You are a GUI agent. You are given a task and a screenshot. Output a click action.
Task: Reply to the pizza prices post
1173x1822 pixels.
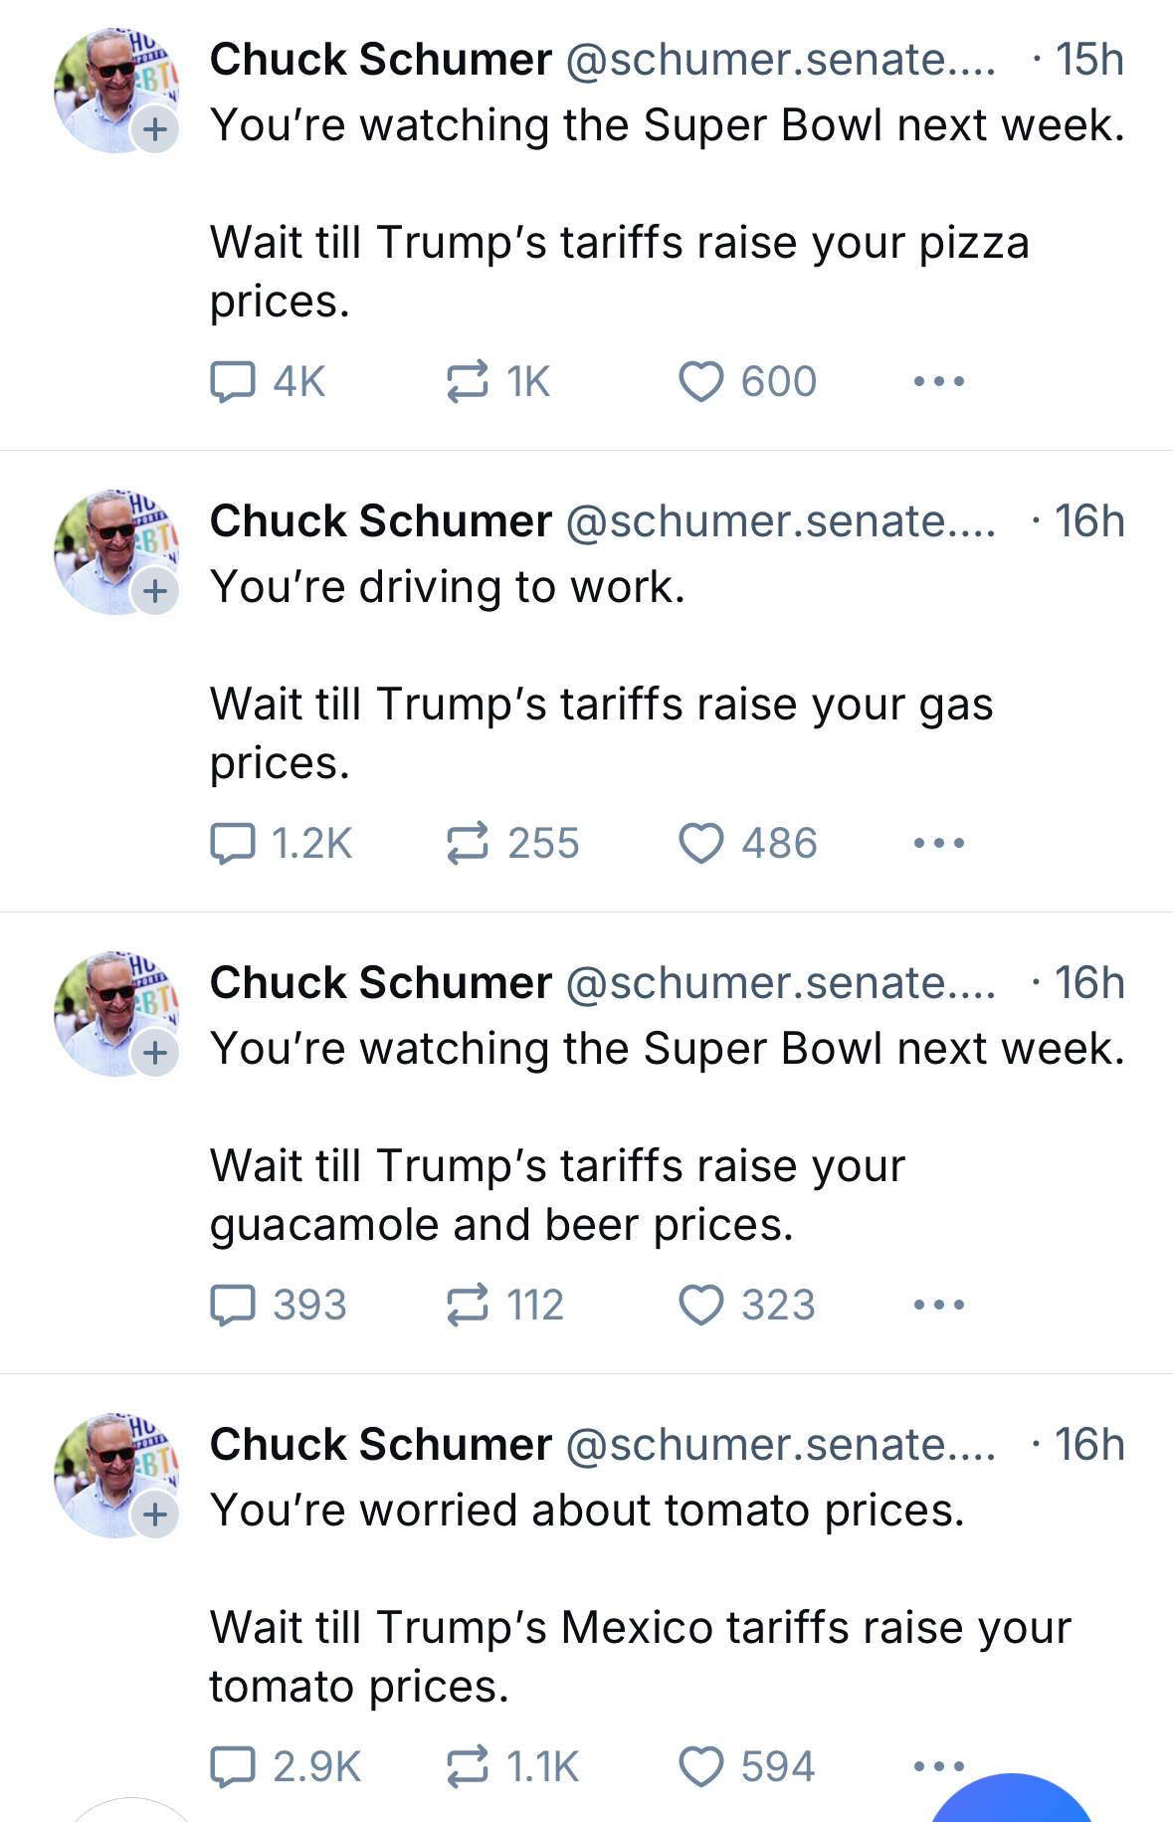pyautogui.click(x=233, y=382)
